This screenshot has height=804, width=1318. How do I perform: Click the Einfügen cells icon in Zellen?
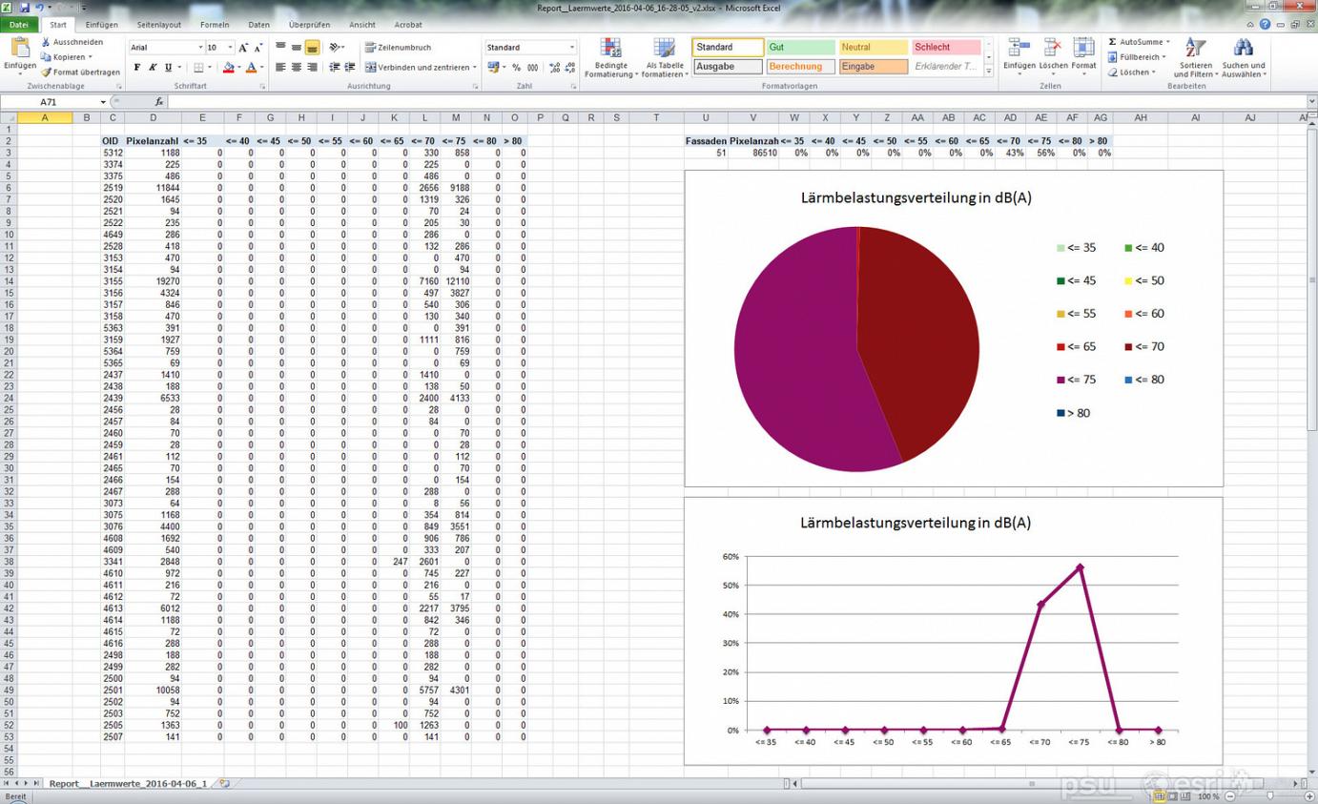coord(1019,48)
